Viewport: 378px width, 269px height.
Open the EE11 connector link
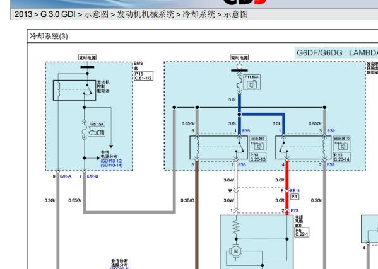coord(295,190)
